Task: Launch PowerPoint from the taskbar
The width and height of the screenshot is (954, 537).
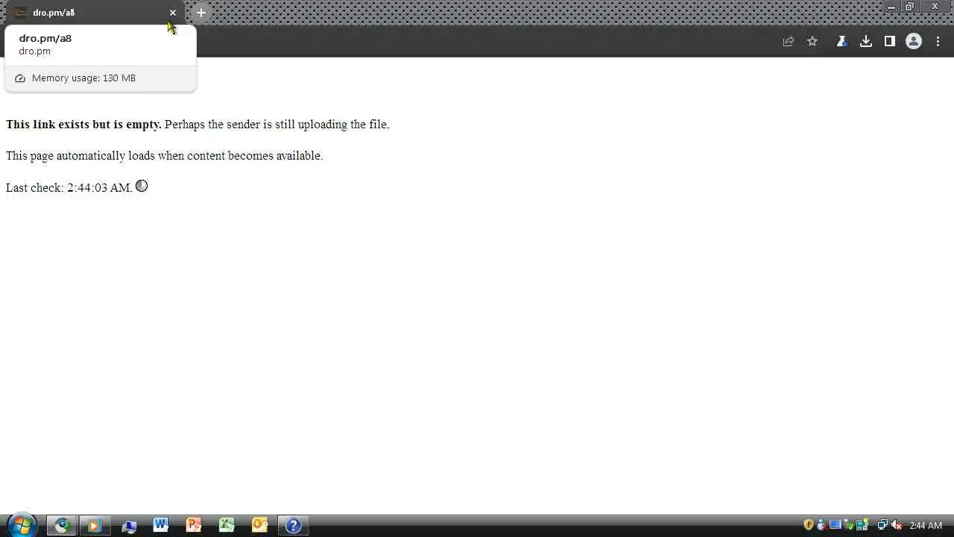Action: (x=194, y=526)
